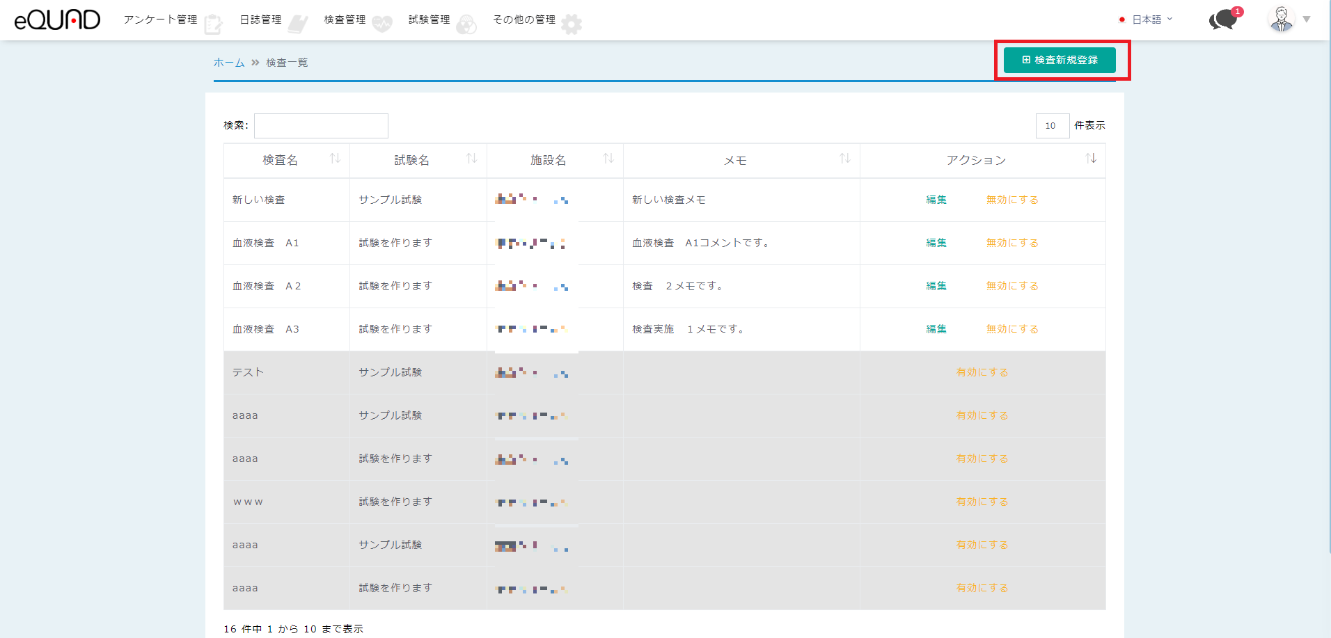This screenshot has width=1331, height=638.
Task: Disable the 新しい検査 row
Action: [1011, 200]
